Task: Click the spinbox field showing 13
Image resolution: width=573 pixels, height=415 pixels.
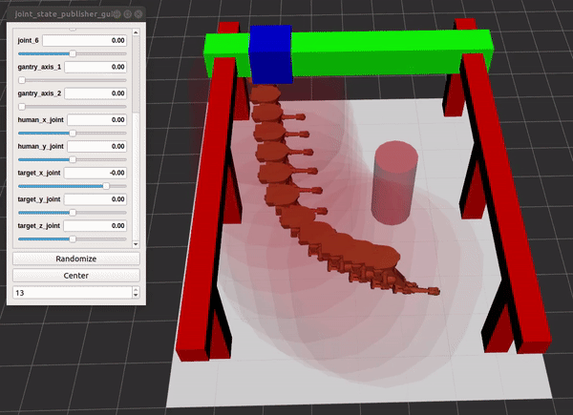Action: [73, 293]
